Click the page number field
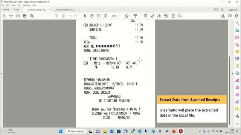 tap(70, 16)
